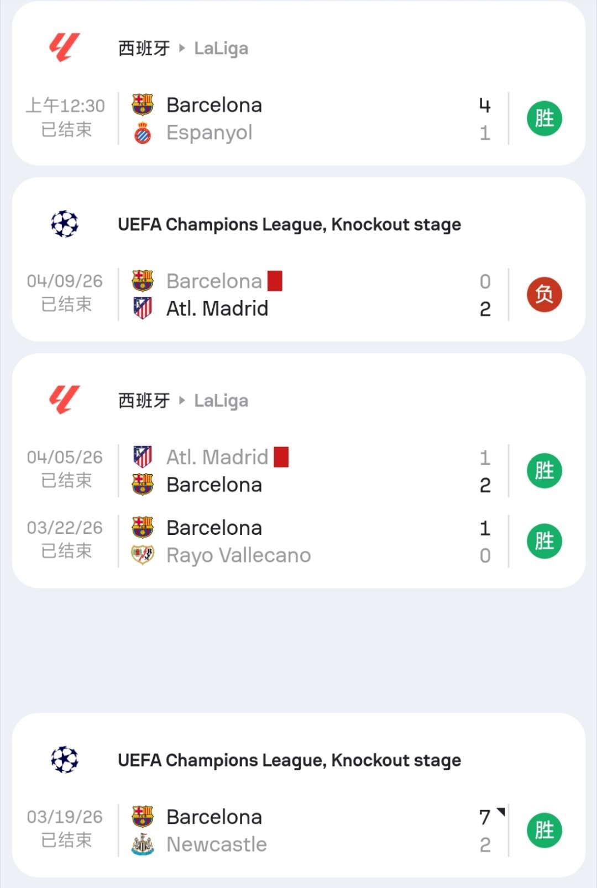
Task: Tap green 胜 badge for Espanyol match
Action: coord(544,118)
